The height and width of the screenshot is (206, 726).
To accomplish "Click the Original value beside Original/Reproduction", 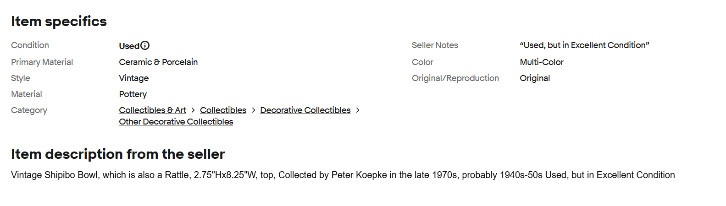I will [534, 78].
